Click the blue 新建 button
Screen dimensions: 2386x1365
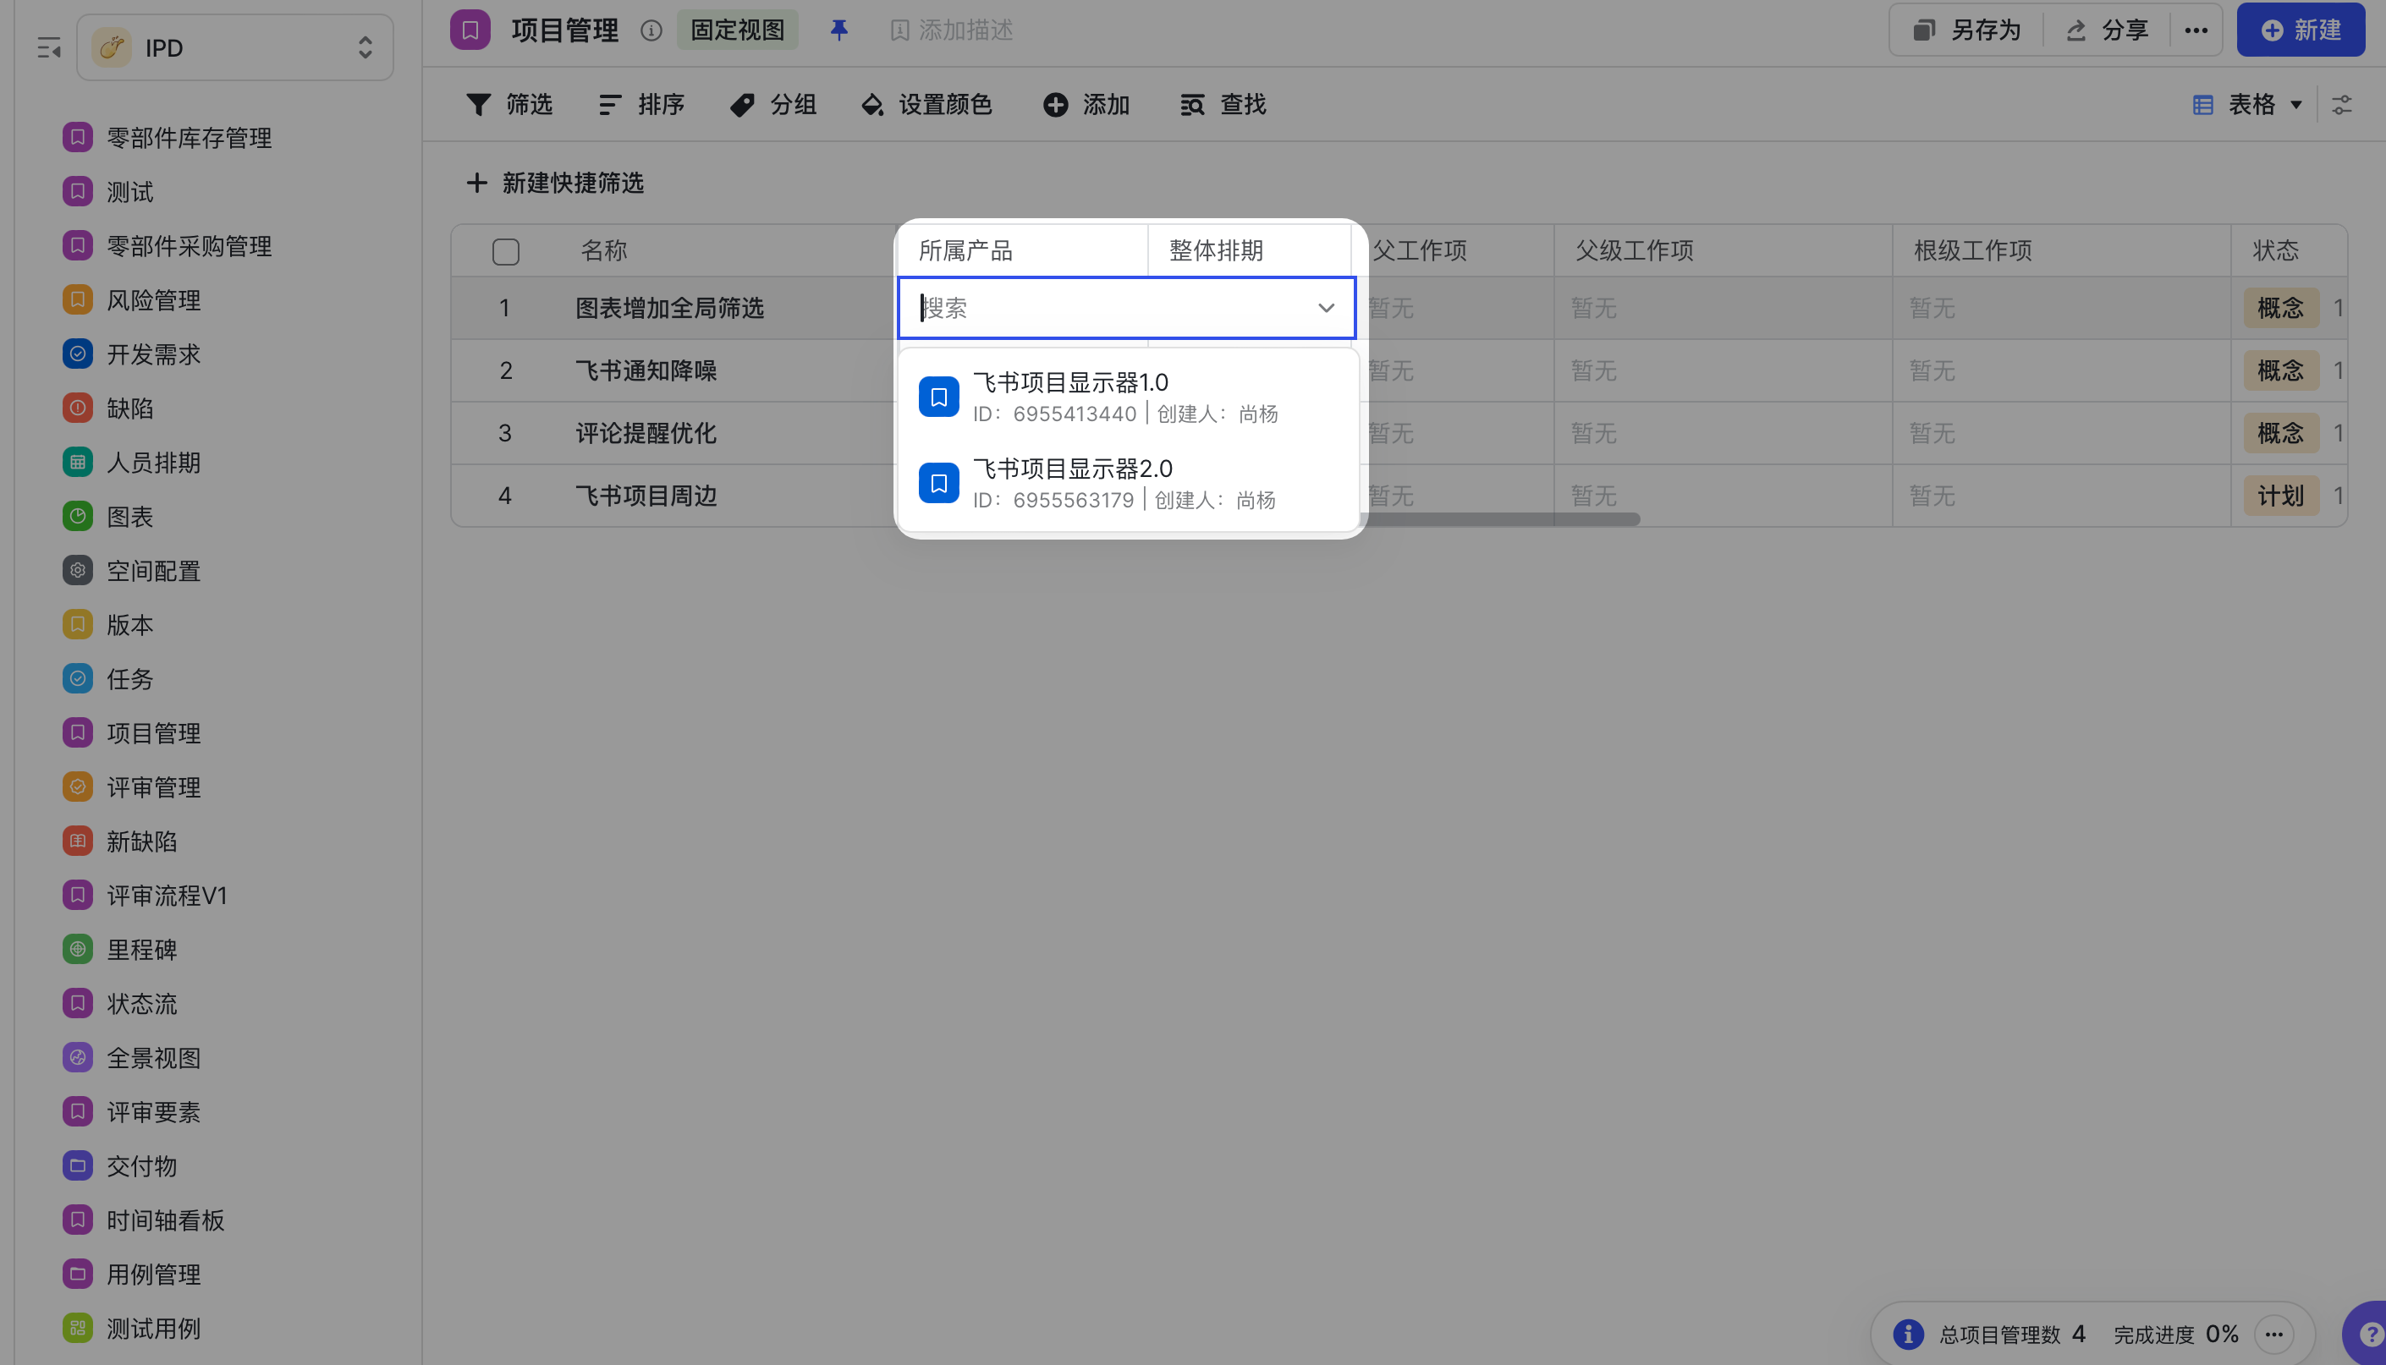click(x=2301, y=31)
